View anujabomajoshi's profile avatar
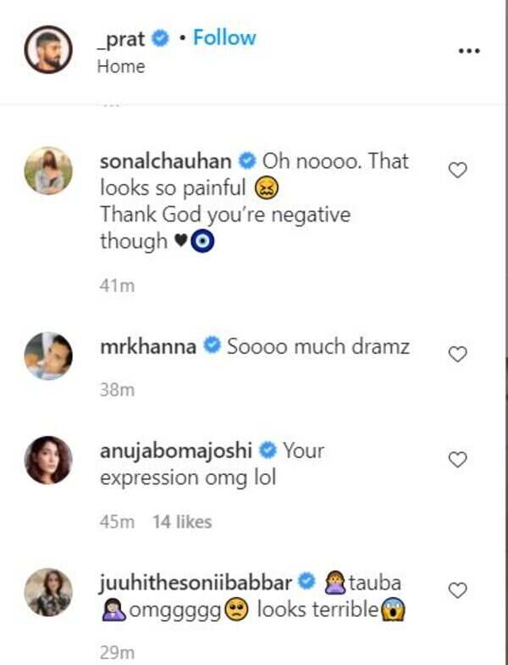Image resolution: width=508 pixels, height=665 pixels. coord(48,460)
